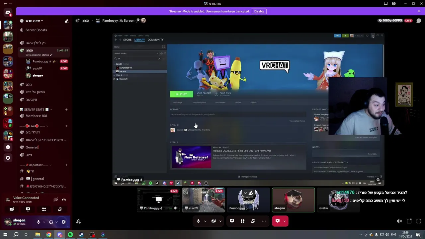Toggle camera in call controls
The width and height of the screenshot is (425, 239).
pyautogui.click(x=213, y=221)
